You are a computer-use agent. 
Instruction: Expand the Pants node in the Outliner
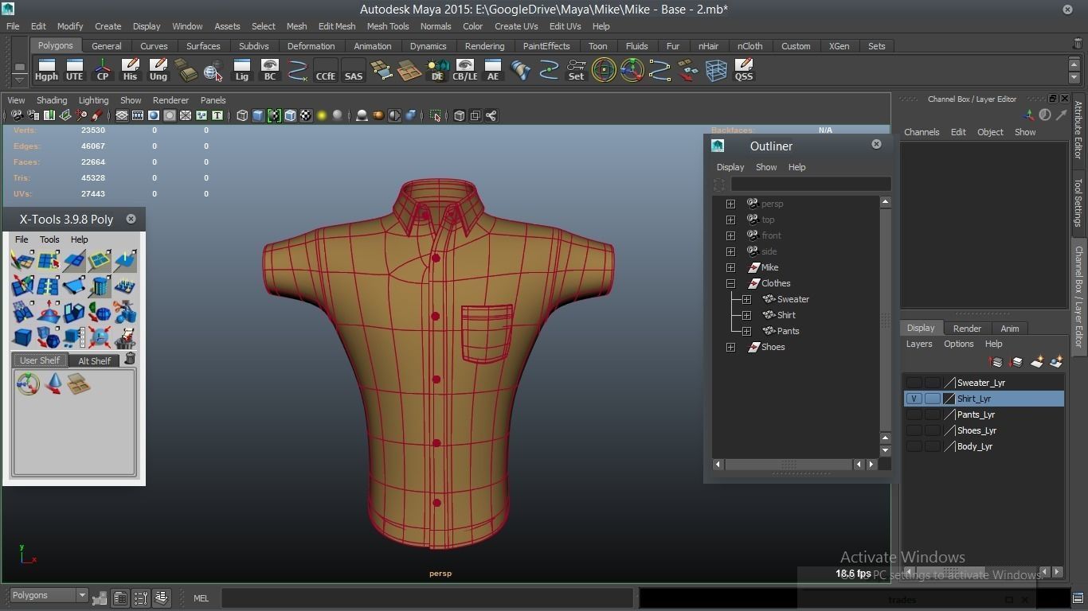pyautogui.click(x=746, y=331)
